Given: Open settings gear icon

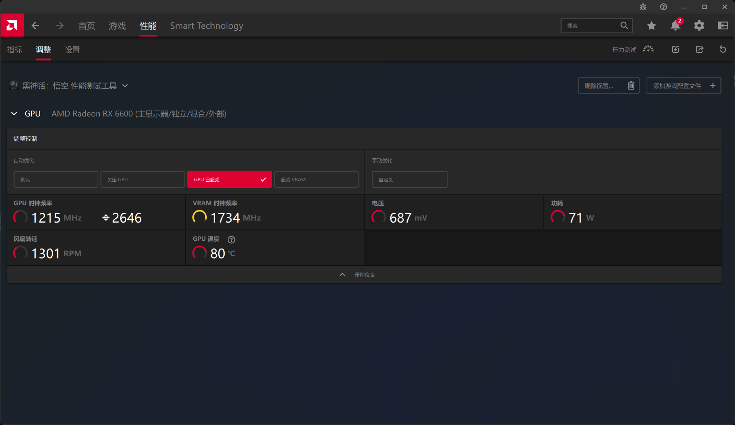Looking at the screenshot, I should 699,26.
